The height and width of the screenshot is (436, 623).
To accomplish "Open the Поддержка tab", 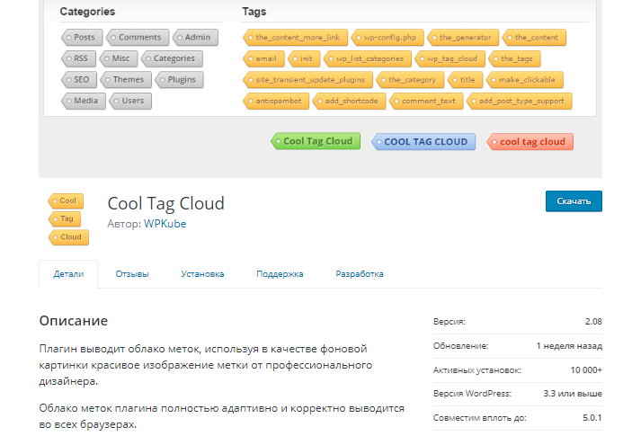I will coord(280,274).
